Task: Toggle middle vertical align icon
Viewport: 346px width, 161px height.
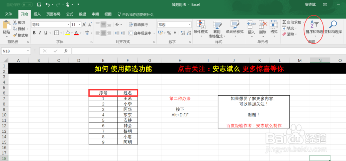Action: tap(103, 25)
